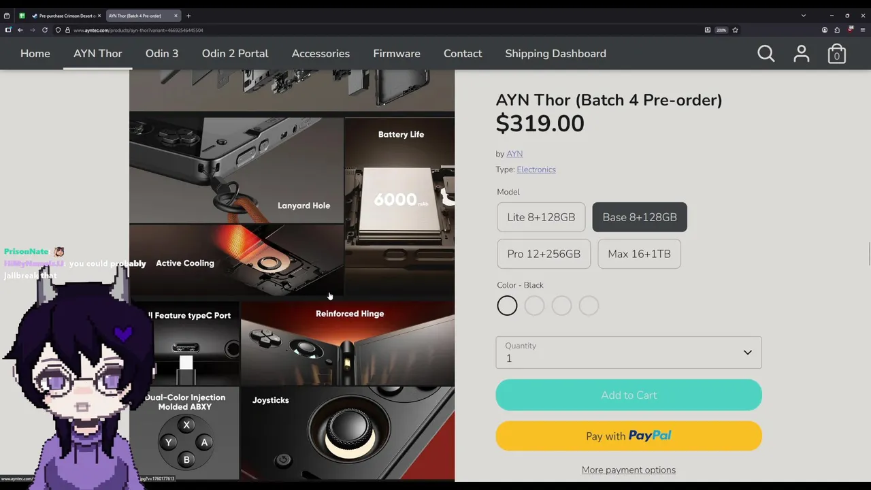
Task: Reload the page with the refresh icon
Action: click(x=45, y=30)
